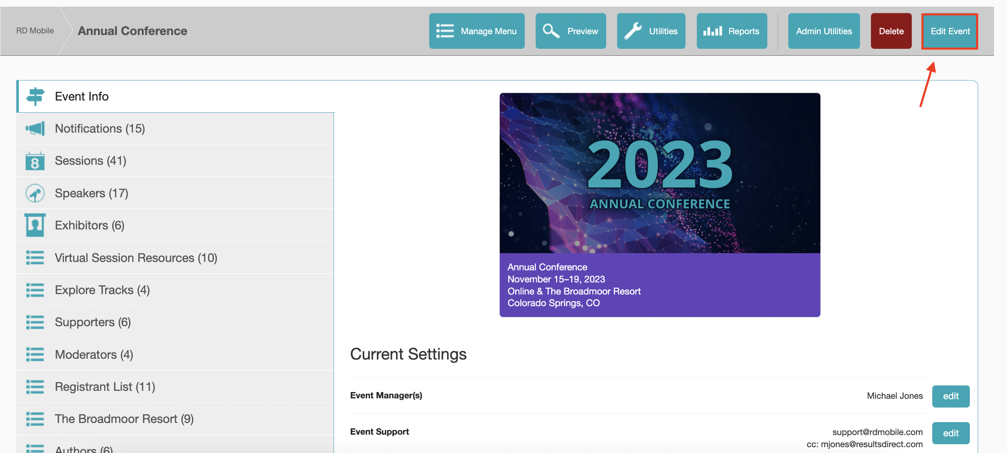Go to RD Mobile breadcrumb
Image resolution: width=1007 pixels, height=453 pixels.
(35, 31)
